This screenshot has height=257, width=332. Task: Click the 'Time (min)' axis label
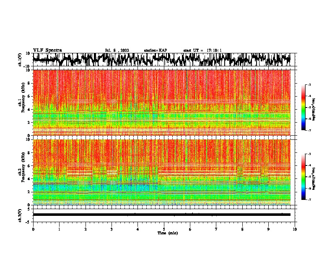tap(168, 233)
